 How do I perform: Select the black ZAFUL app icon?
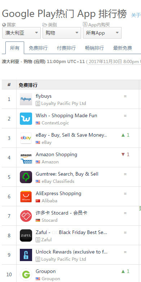pos(26,235)
